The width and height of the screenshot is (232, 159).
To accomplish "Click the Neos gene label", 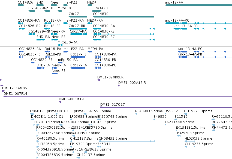I will coord(55,2).
